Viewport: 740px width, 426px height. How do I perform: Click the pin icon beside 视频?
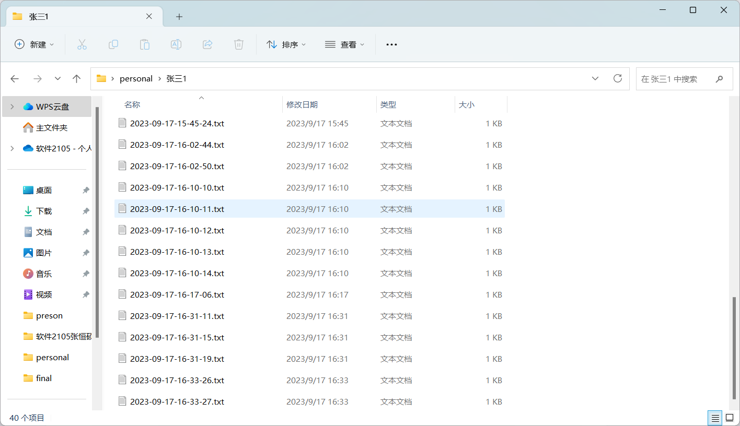coord(86,294)
